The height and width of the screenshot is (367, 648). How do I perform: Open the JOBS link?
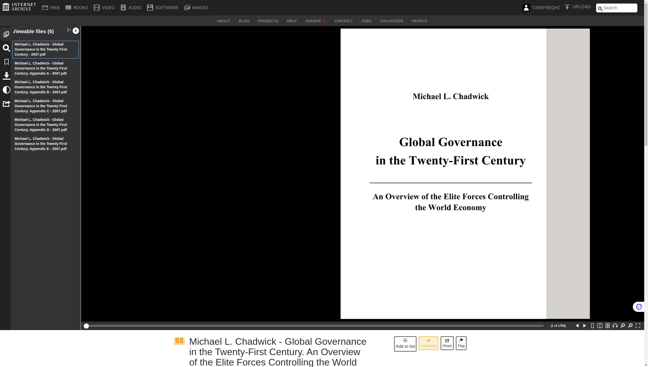tap(366, 21)
